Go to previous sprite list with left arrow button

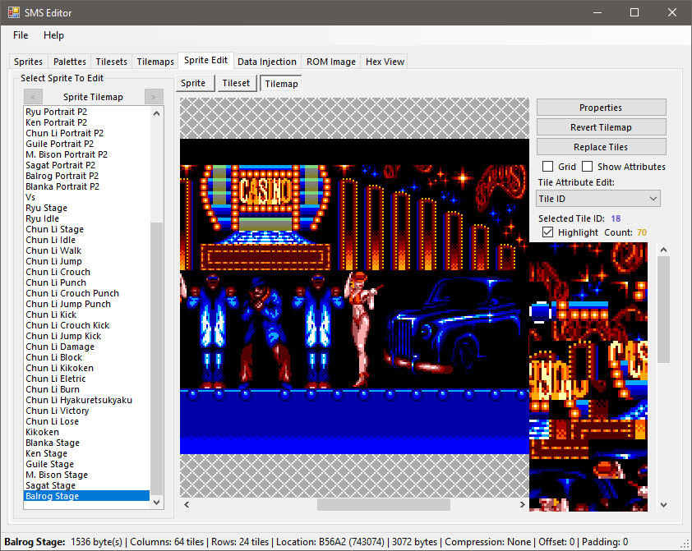(x=33, y=97)
